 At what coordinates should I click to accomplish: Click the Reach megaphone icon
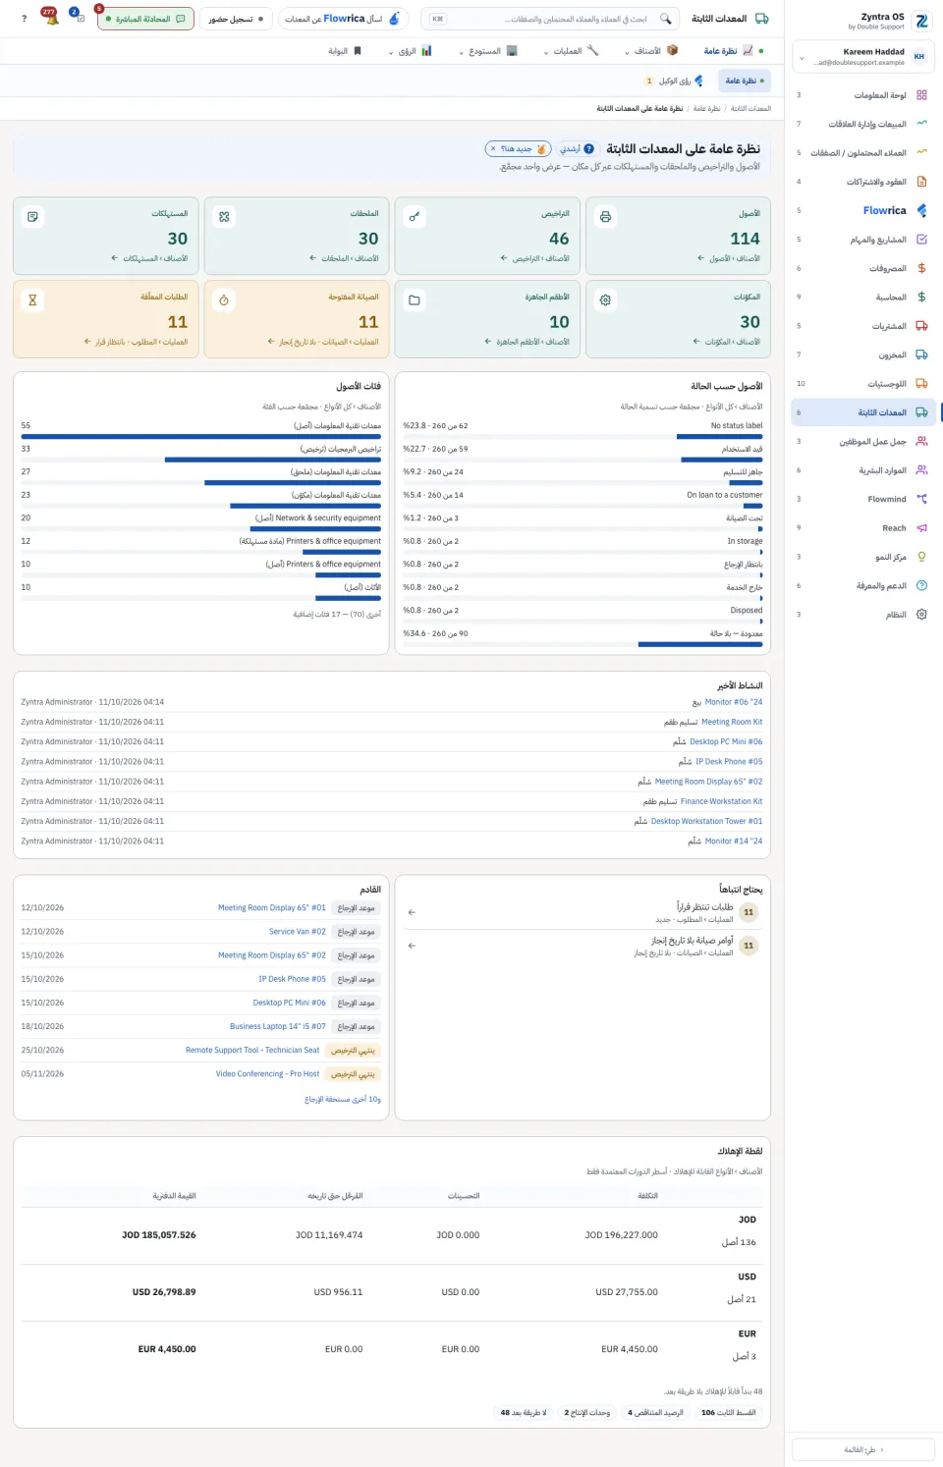(921, 528)
